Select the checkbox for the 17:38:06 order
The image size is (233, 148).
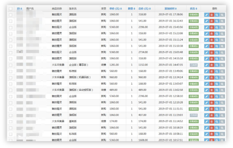[11, 15]
